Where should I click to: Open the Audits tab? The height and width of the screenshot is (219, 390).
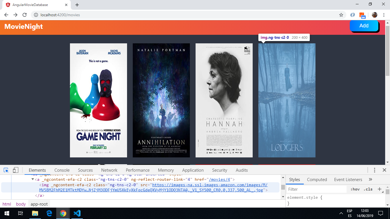242,170
